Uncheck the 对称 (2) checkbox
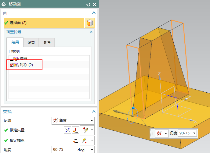 pyautogui.click(x=12, y=65)
